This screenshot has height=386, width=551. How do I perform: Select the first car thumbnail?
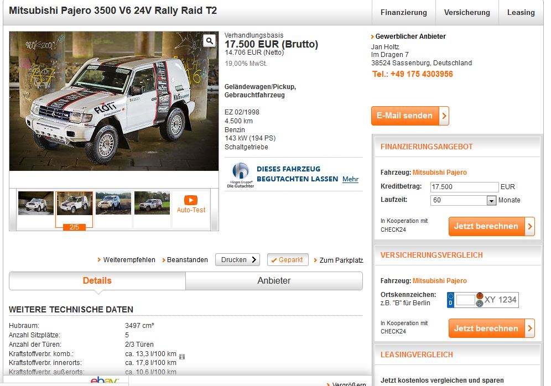[x=36, y=203]
